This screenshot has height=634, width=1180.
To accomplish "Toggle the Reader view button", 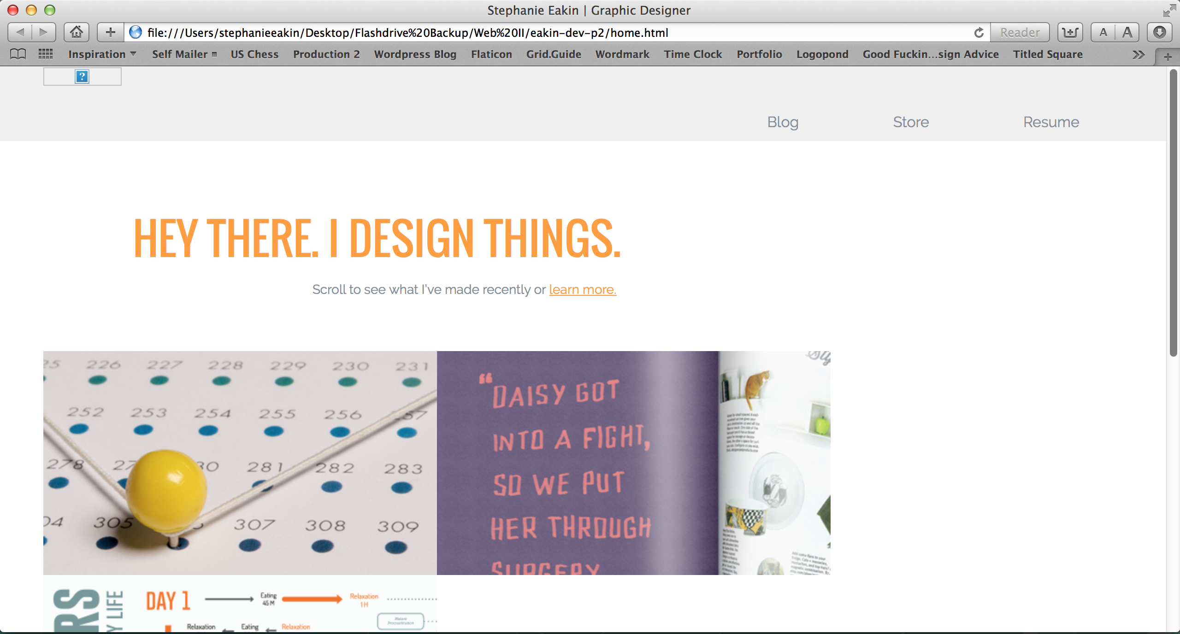I will [1020, 32].
